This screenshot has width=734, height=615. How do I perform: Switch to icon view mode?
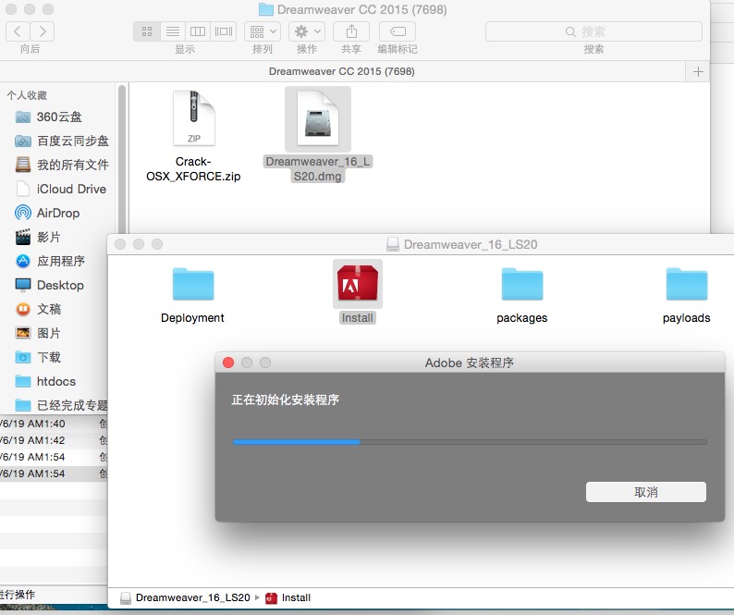(x=147, y=31)
